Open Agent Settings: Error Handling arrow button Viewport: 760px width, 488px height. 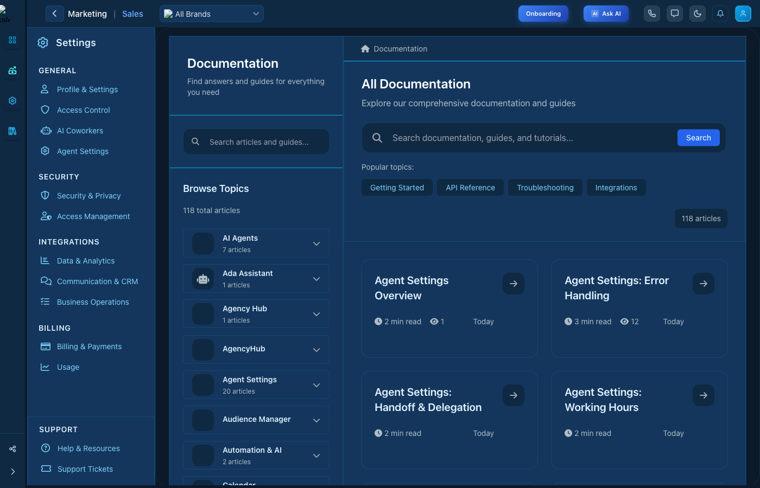click(x=704, y=284)
